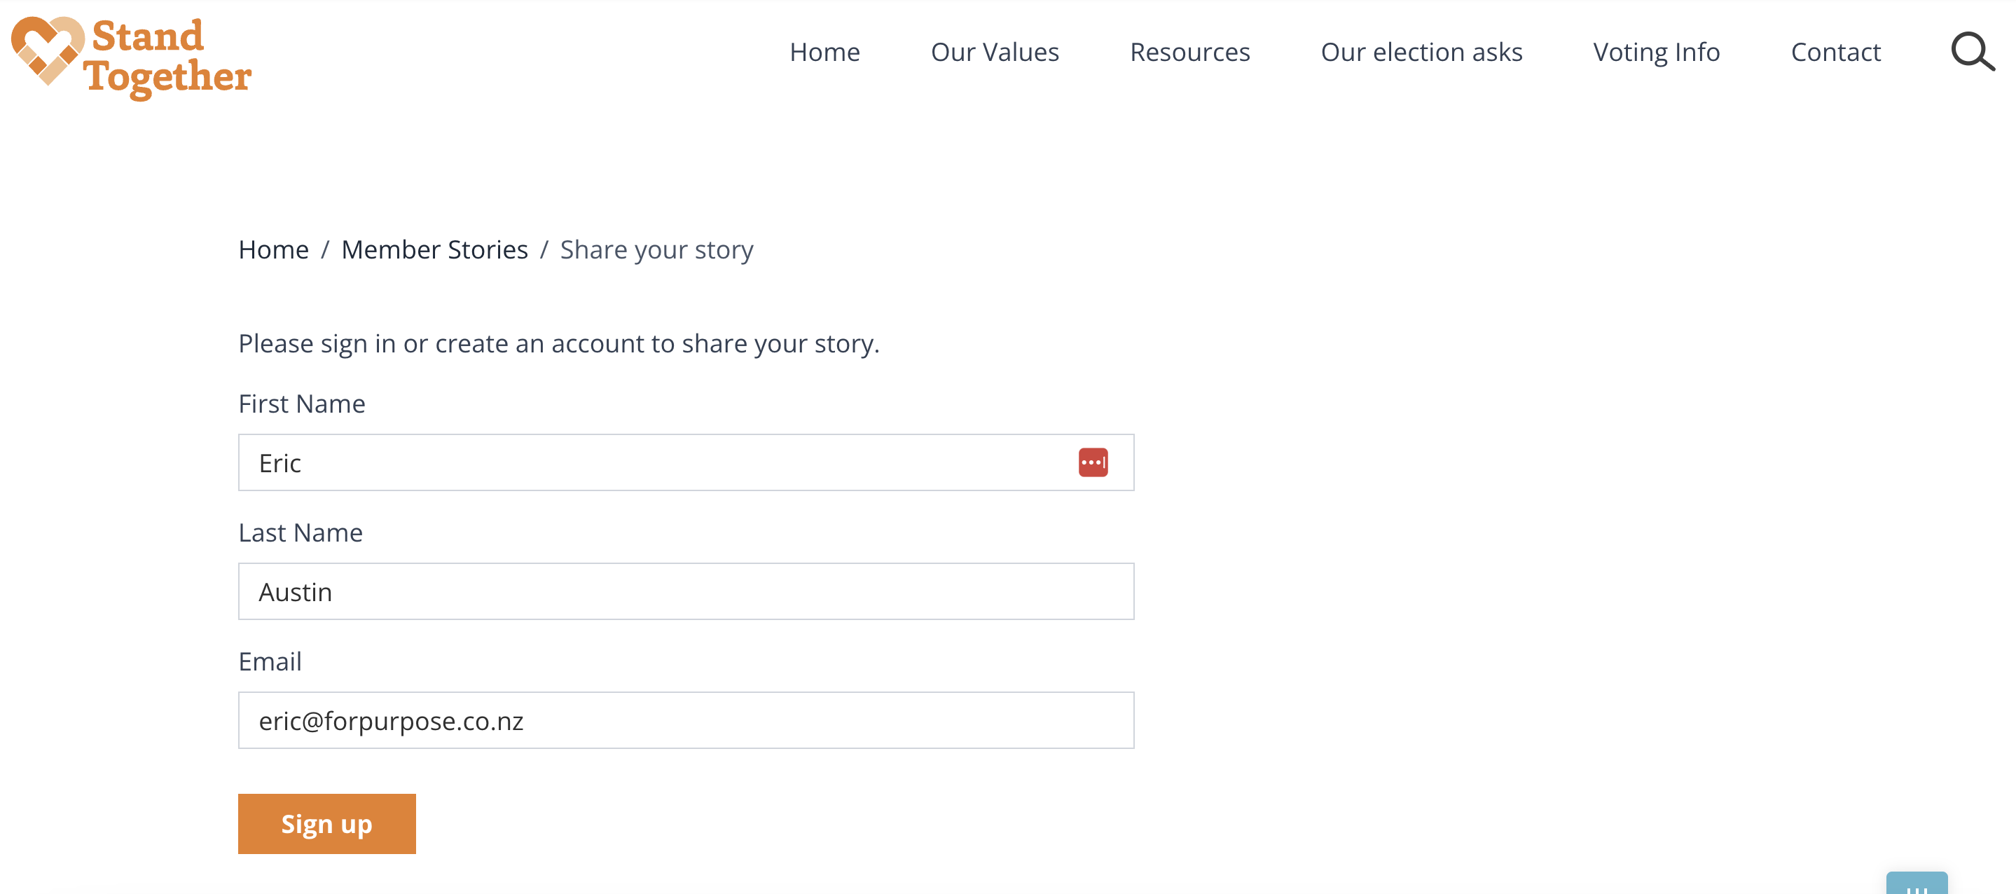Open the Resources navigation item
This screenshot has width=2016, height=894.
pos(1189,52)
